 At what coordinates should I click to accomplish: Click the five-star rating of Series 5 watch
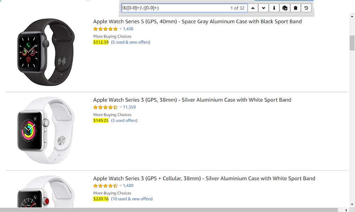[x=105, y=29]
